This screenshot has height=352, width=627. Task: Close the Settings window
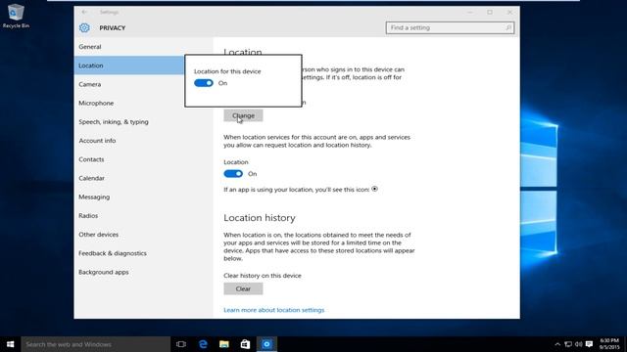tap(509, 12)
